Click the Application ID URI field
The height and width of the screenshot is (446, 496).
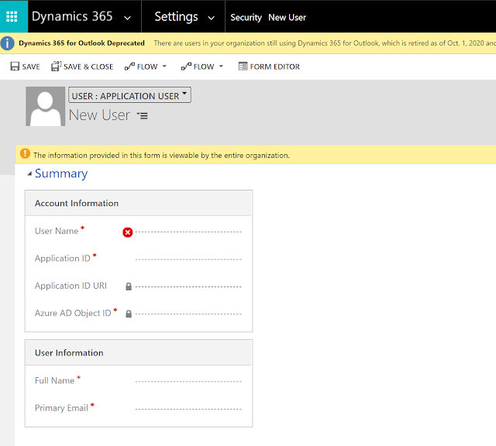point(188,286)
